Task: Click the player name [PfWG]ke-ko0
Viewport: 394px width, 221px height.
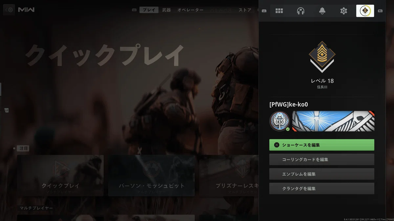Action: [x=289, y=104]
